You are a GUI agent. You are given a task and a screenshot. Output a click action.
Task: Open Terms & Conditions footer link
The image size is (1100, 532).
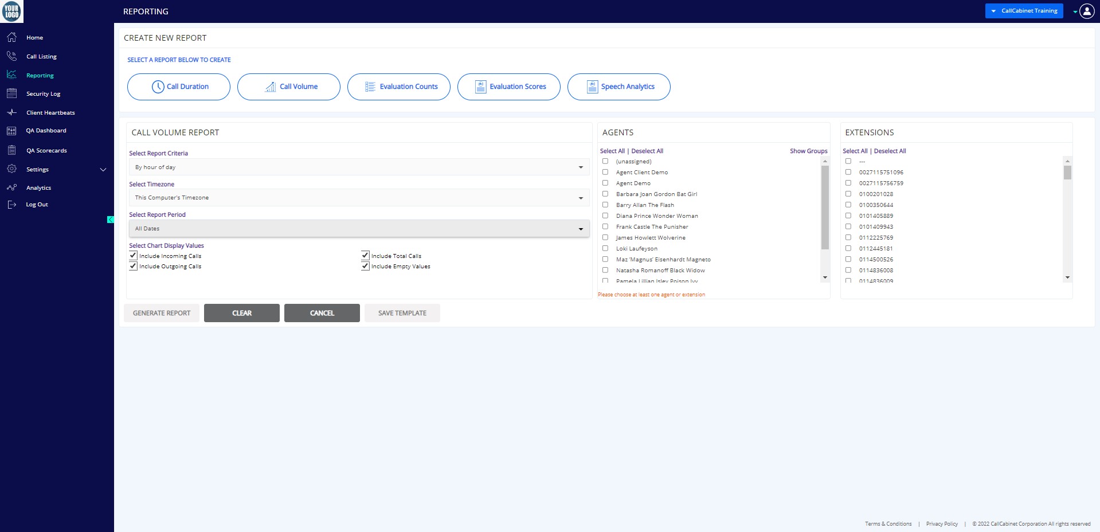point(888,523)
